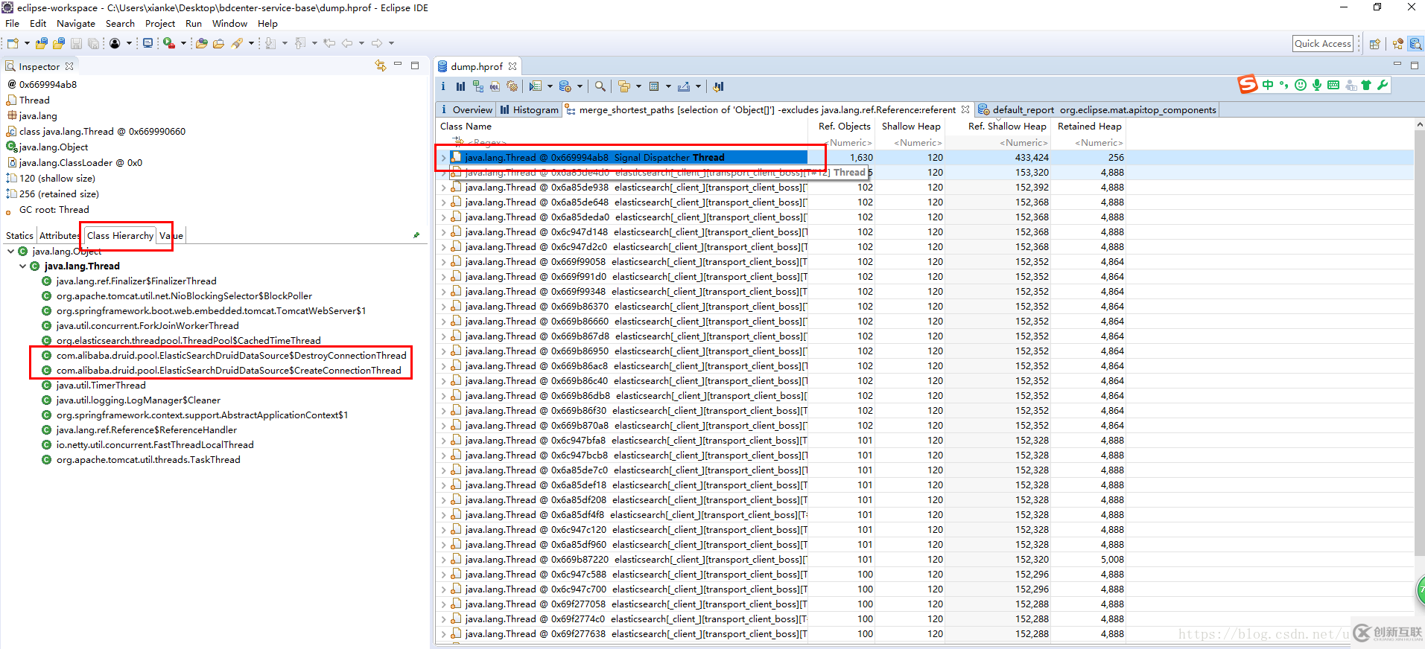Open the default_report top_components tab
Screen dimensions: 1425x649
point(1097,109)
